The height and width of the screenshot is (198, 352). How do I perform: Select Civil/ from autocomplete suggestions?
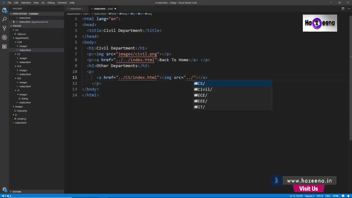(x=233, y=89)
